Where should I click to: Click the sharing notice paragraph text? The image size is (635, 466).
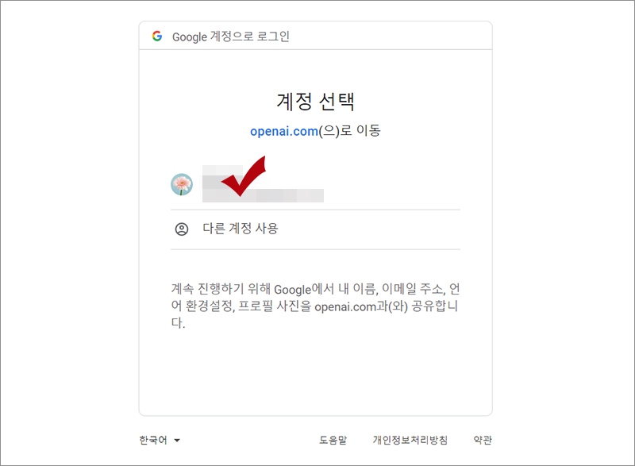[x=315, y=306]
